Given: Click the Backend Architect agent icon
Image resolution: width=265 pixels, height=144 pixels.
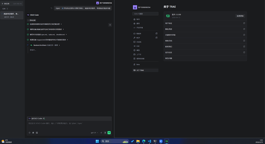Looking at the screenshot, I should point(31,45).
